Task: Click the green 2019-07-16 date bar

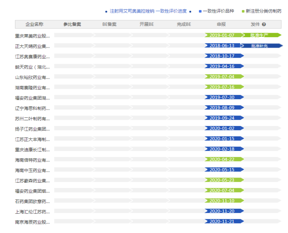Action: coord(224,87)
